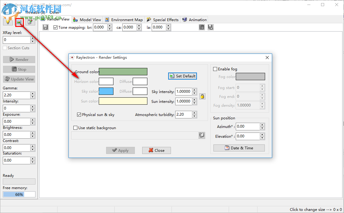Click the dark square icon left of save-export
The image size is (344, 213).
(202, 27)
